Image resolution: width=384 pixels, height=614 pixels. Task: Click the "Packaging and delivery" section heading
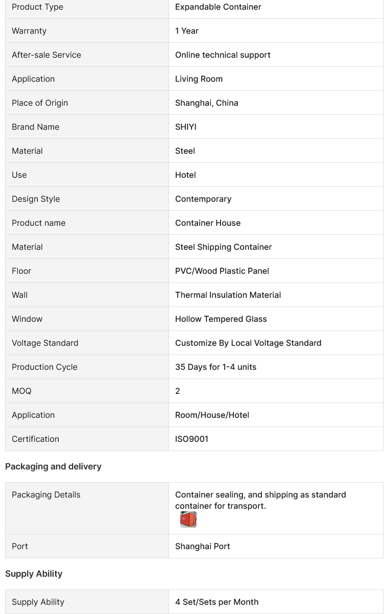coord(53,467)
